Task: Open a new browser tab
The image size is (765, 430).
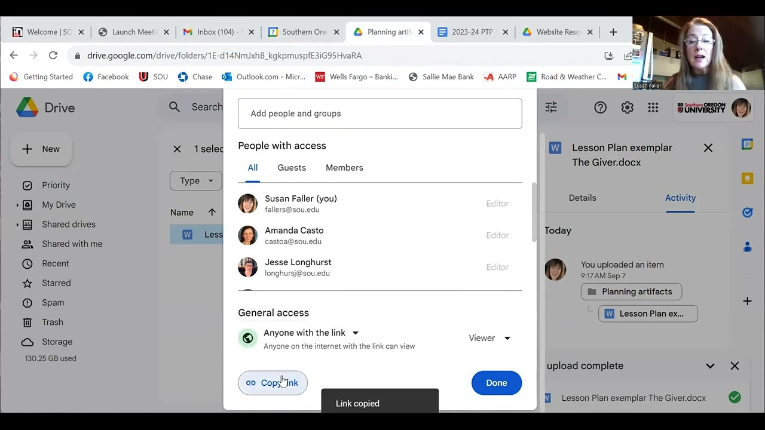Action: tap(613, 32)
